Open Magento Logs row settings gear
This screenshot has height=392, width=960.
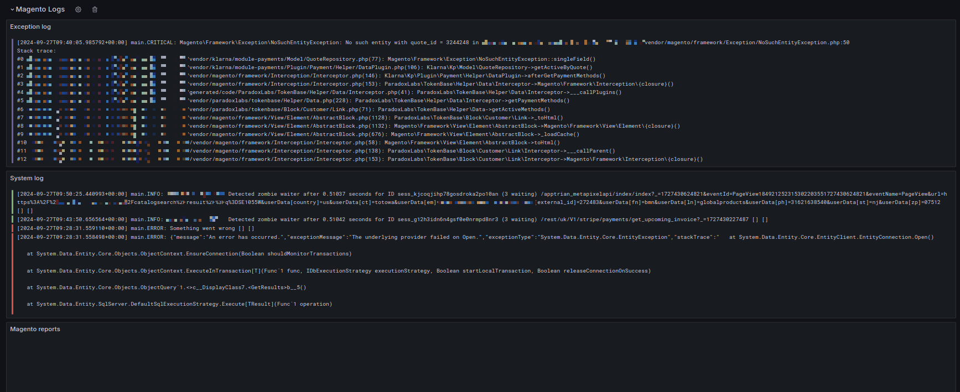(78, 9)
